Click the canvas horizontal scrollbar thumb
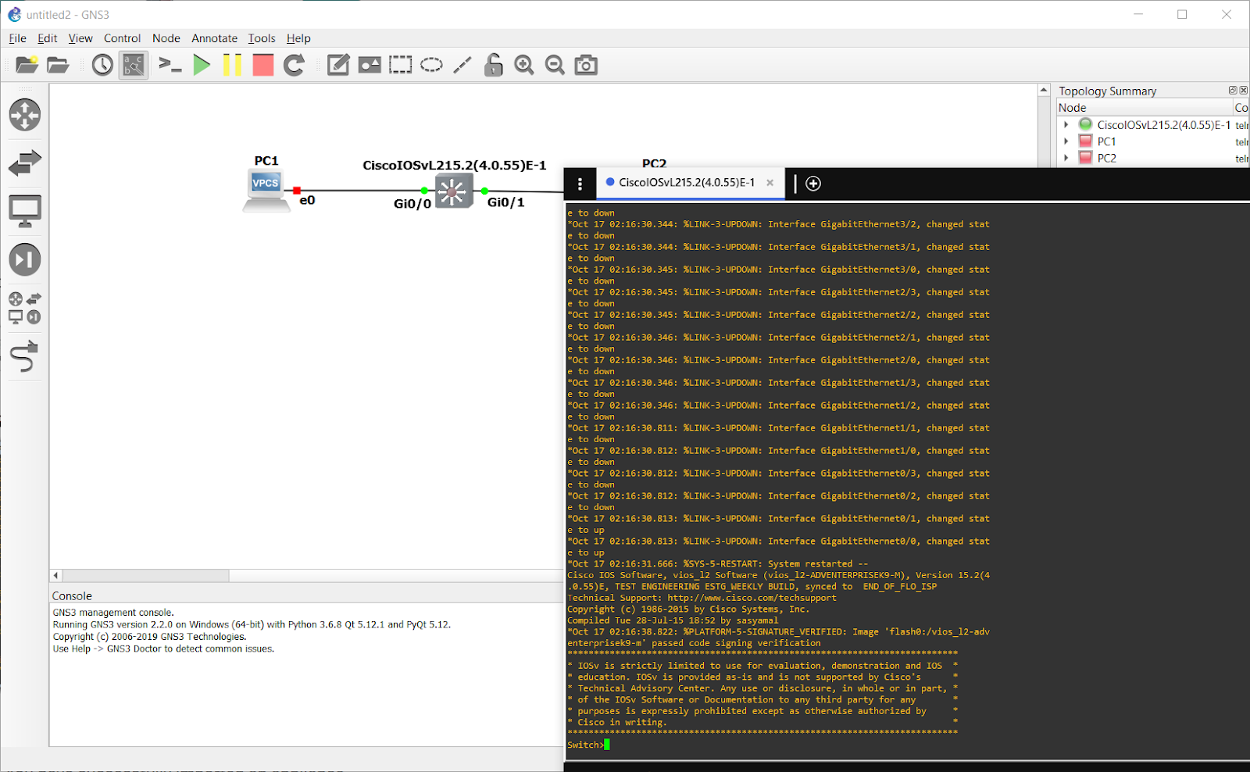Screen dimensions: 1250x772 (x=145, y=576)
